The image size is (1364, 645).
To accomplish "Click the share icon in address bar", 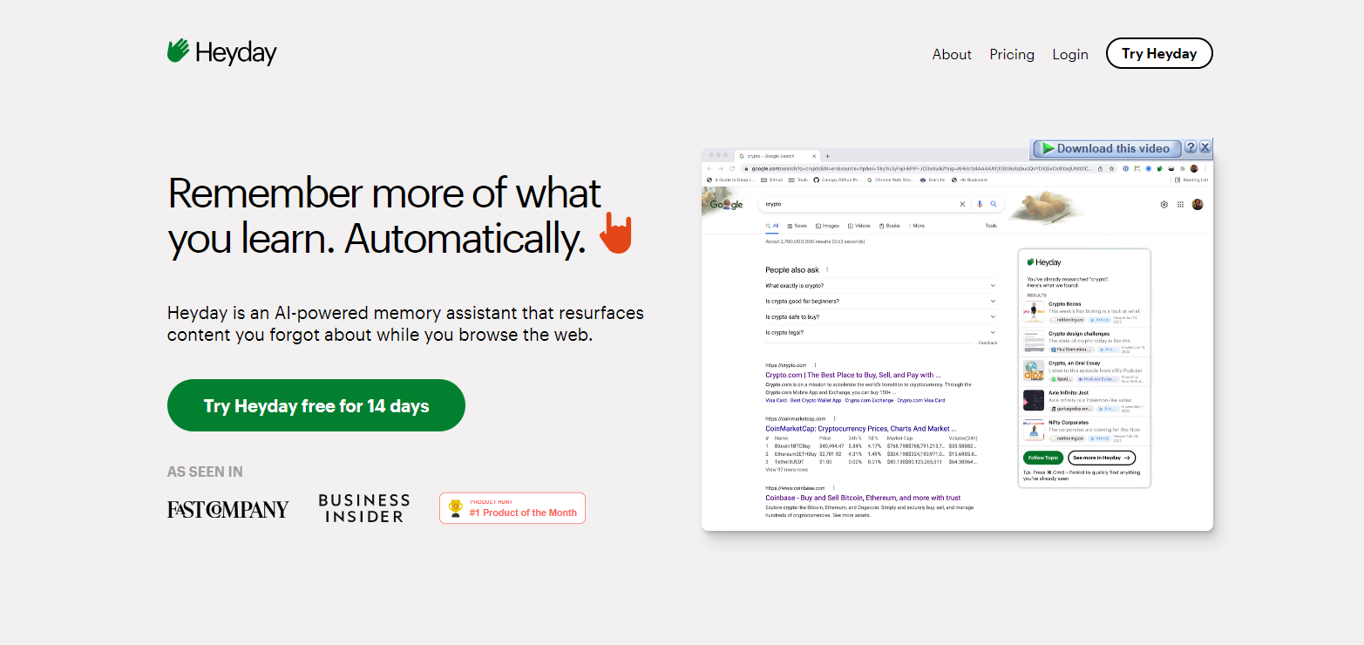I will pos(1100,168).
